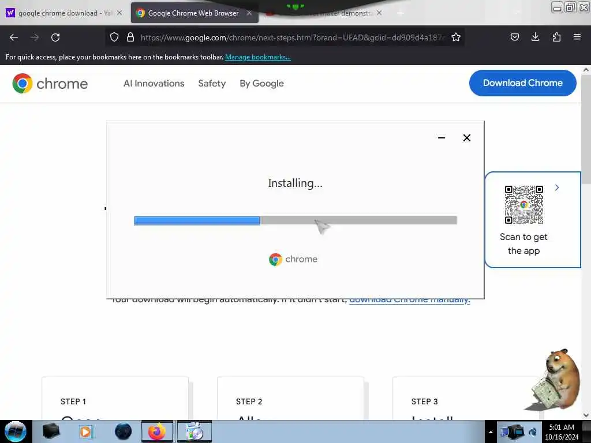
Task: Click the browser forward arrow
Action: pos(35,37)
